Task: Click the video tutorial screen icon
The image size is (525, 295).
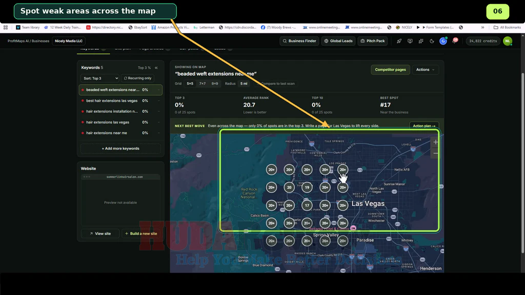Action: (410, 41)
